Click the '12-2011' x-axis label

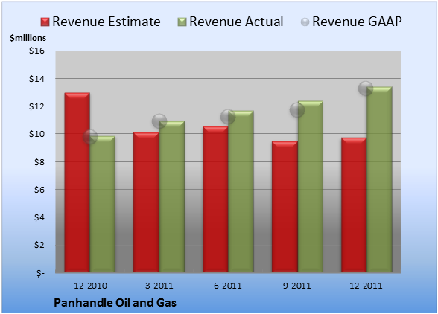click(366, 286)
